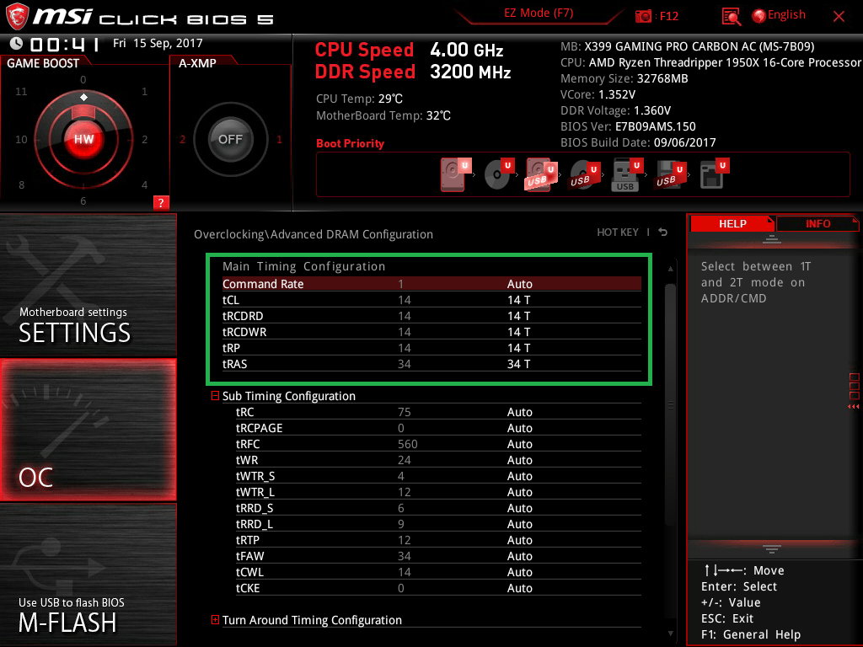The height and width of the screenshot is (647, 863).
Task: Click the Main Timing Configuration heading
Action: point(303,266)
